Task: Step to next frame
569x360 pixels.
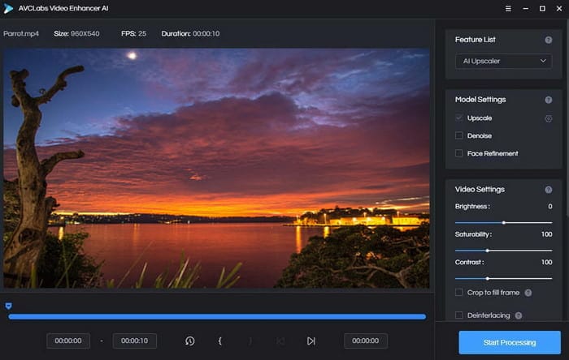Action: click(311, 341)
